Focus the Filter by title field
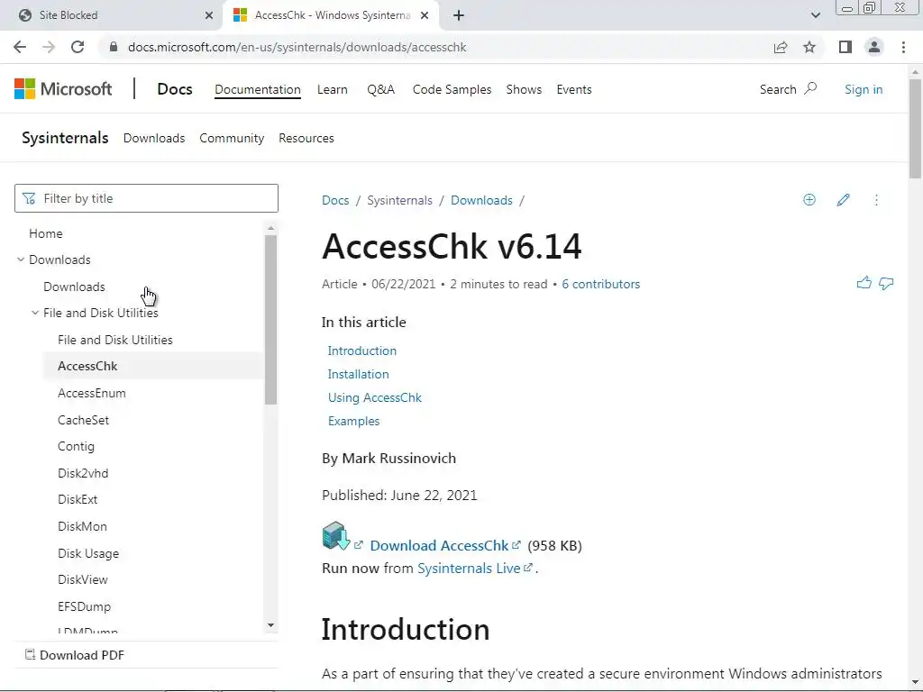This screenshot has width=923, height=692. [146, 198]
